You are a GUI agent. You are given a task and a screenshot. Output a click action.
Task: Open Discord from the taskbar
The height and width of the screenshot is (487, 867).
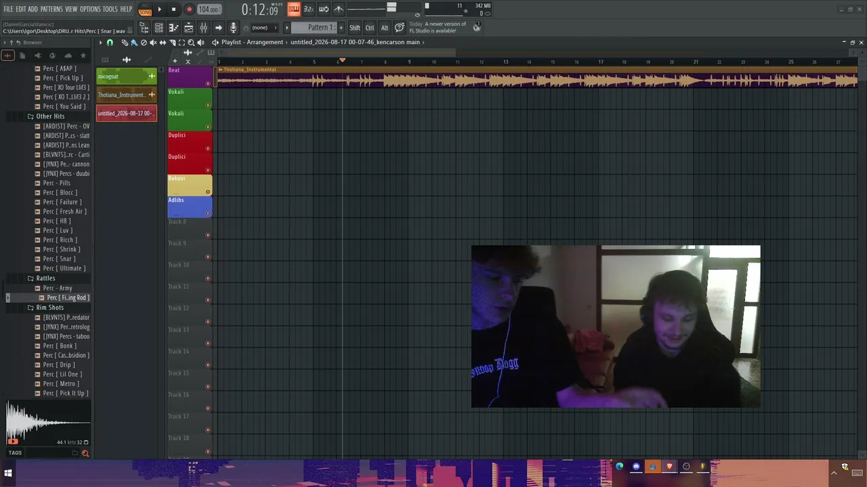point(636,466)
